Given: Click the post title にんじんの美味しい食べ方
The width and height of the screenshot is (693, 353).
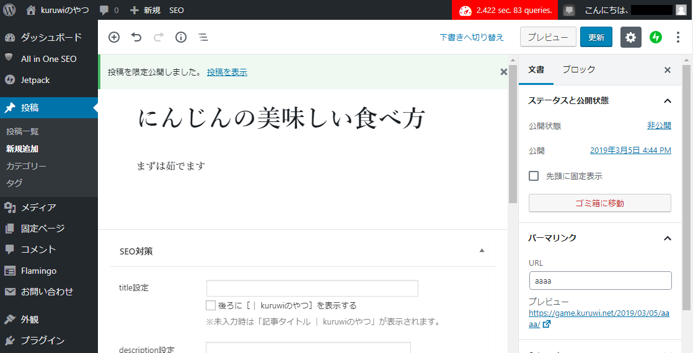Looking at the screenshot, I should pos(281,119).
